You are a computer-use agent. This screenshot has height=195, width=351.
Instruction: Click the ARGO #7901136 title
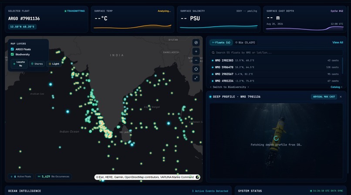click(24, 19)
